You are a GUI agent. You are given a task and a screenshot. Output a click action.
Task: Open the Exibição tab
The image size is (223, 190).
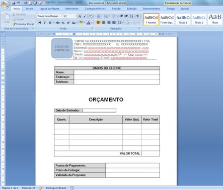(x=132, y=9)
